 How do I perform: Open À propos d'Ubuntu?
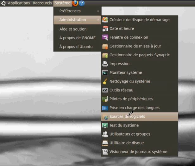click(x=77, y=47)
